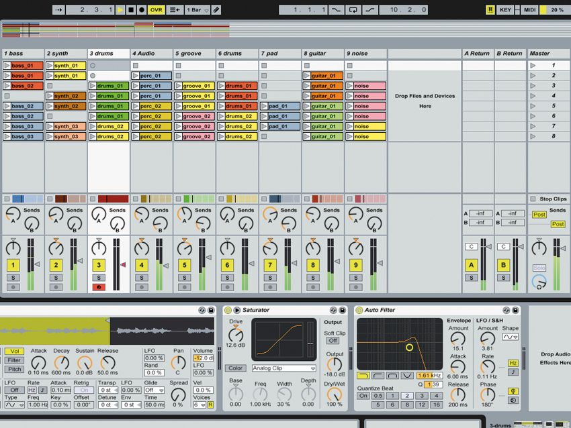Toggle Soft Clip Off in the Saturator

[333, 341]
